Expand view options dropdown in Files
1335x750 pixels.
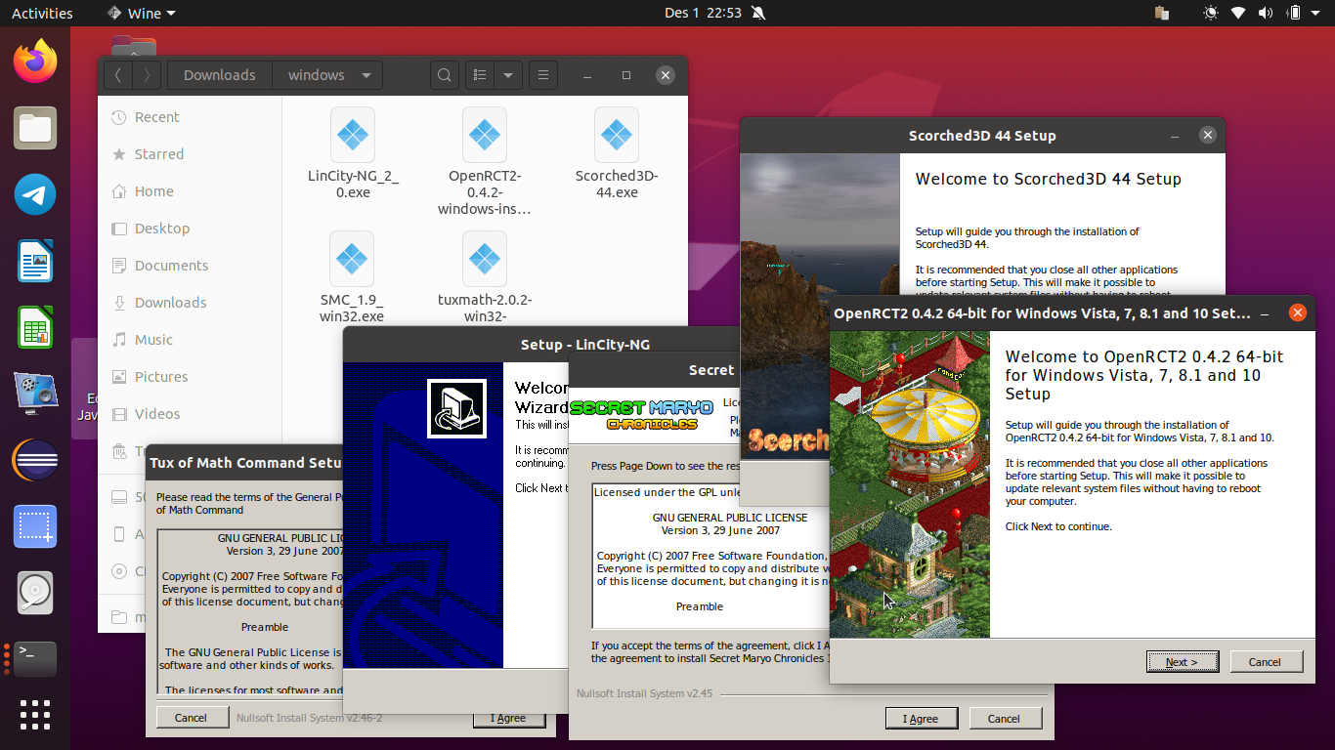pyautogui.click(x=508, y=75)
